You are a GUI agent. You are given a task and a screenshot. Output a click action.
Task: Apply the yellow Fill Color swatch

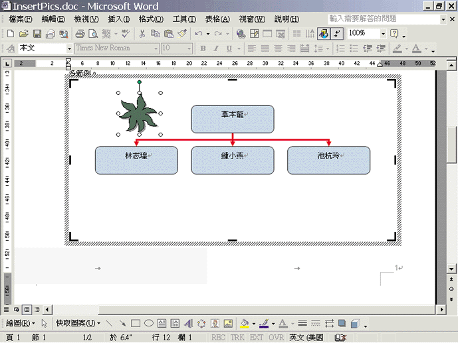click(x=245, y=323)
